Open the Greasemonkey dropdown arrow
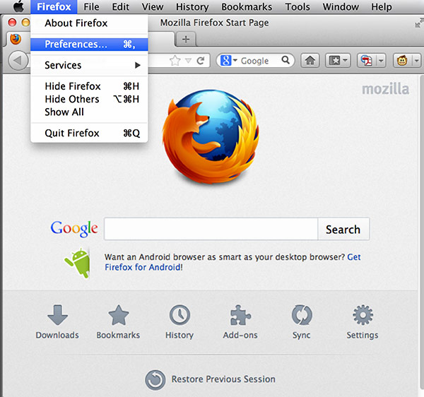This screenshot has width=424, height=397. [x=417, y=61]
